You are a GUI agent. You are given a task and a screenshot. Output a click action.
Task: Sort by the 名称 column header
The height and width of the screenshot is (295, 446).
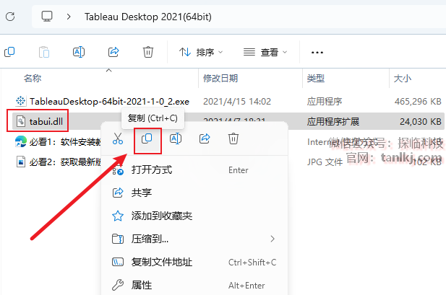pyautogui.click(x=33, y=78)
